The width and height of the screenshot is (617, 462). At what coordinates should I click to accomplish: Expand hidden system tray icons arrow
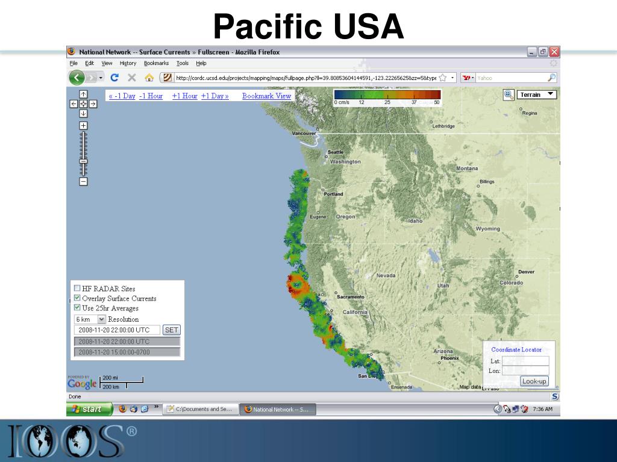coord(497,409)
